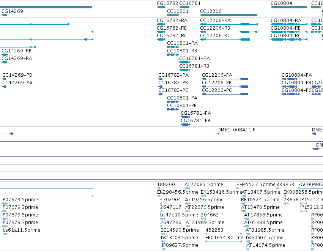Select transcript CG16782-RA
Image resolution: width=323 pixels, height=251 pixels.
tap(172, 21)
